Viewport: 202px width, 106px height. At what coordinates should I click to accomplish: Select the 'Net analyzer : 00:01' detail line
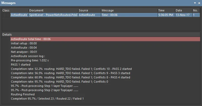(24, 52)
